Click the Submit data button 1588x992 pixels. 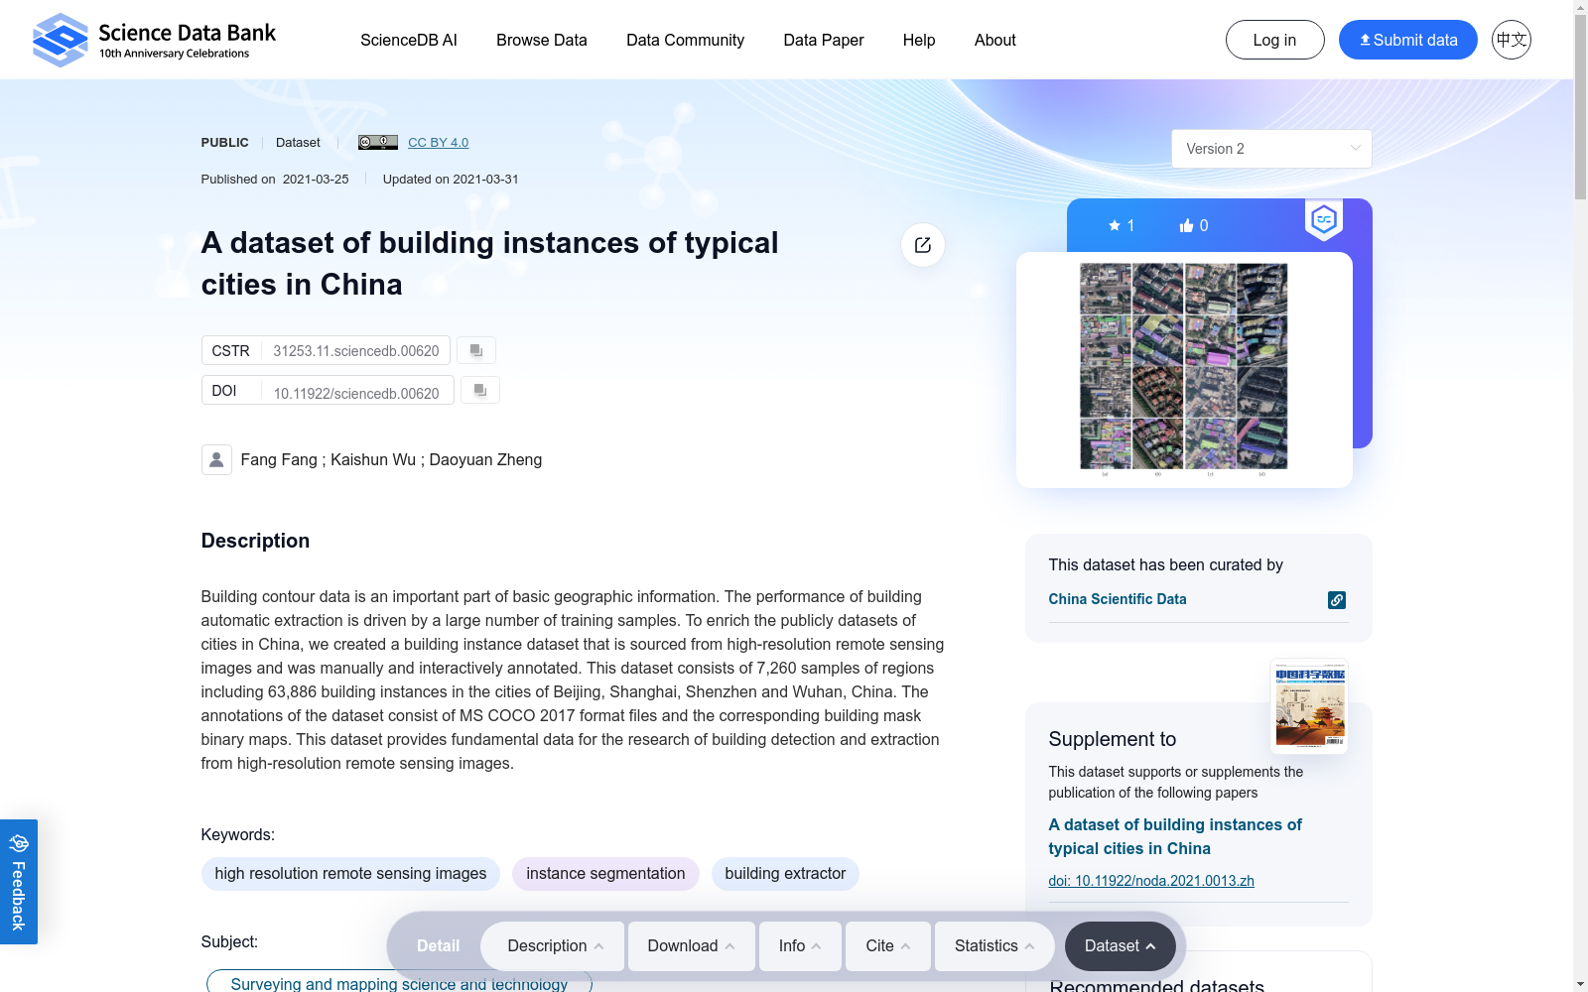[x=1407, y=40]
